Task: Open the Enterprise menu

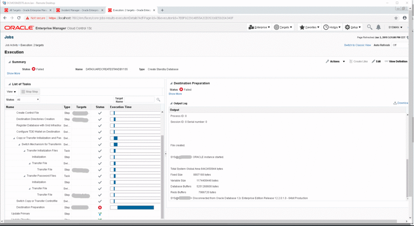Action: coord(259,27)
